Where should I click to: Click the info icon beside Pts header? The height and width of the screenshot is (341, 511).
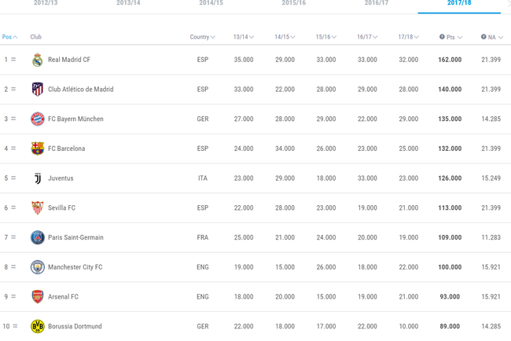442,37
